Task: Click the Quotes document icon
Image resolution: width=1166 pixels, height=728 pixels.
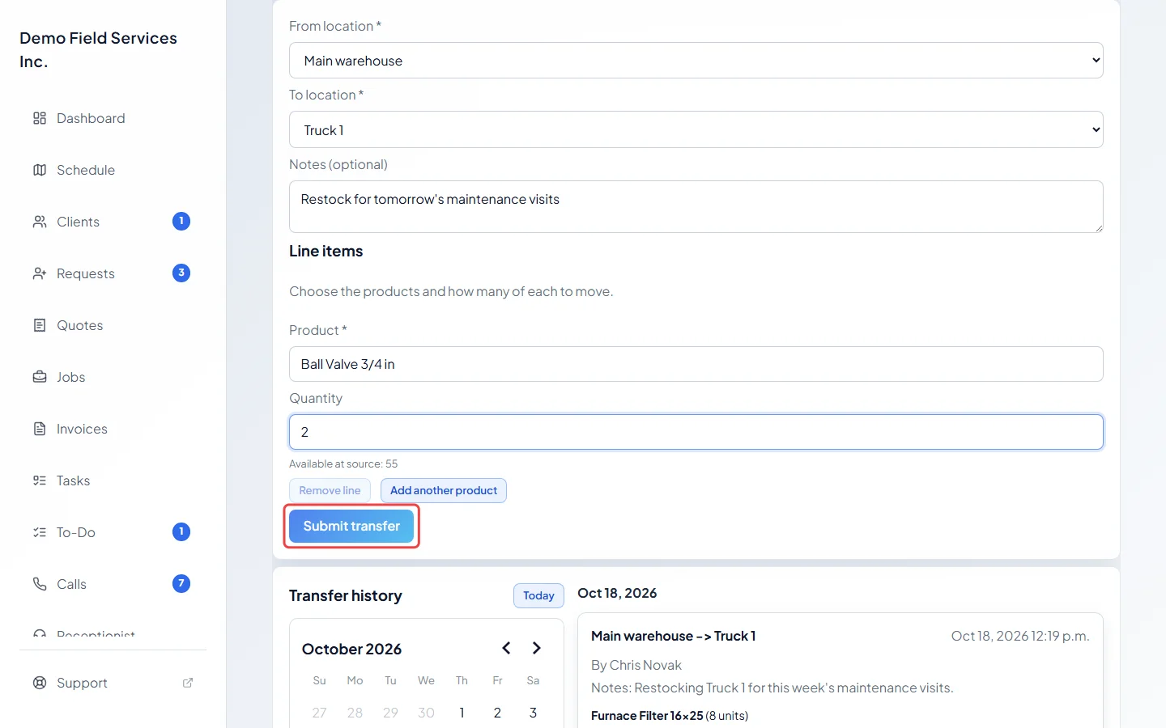Action: pos(40,325)
